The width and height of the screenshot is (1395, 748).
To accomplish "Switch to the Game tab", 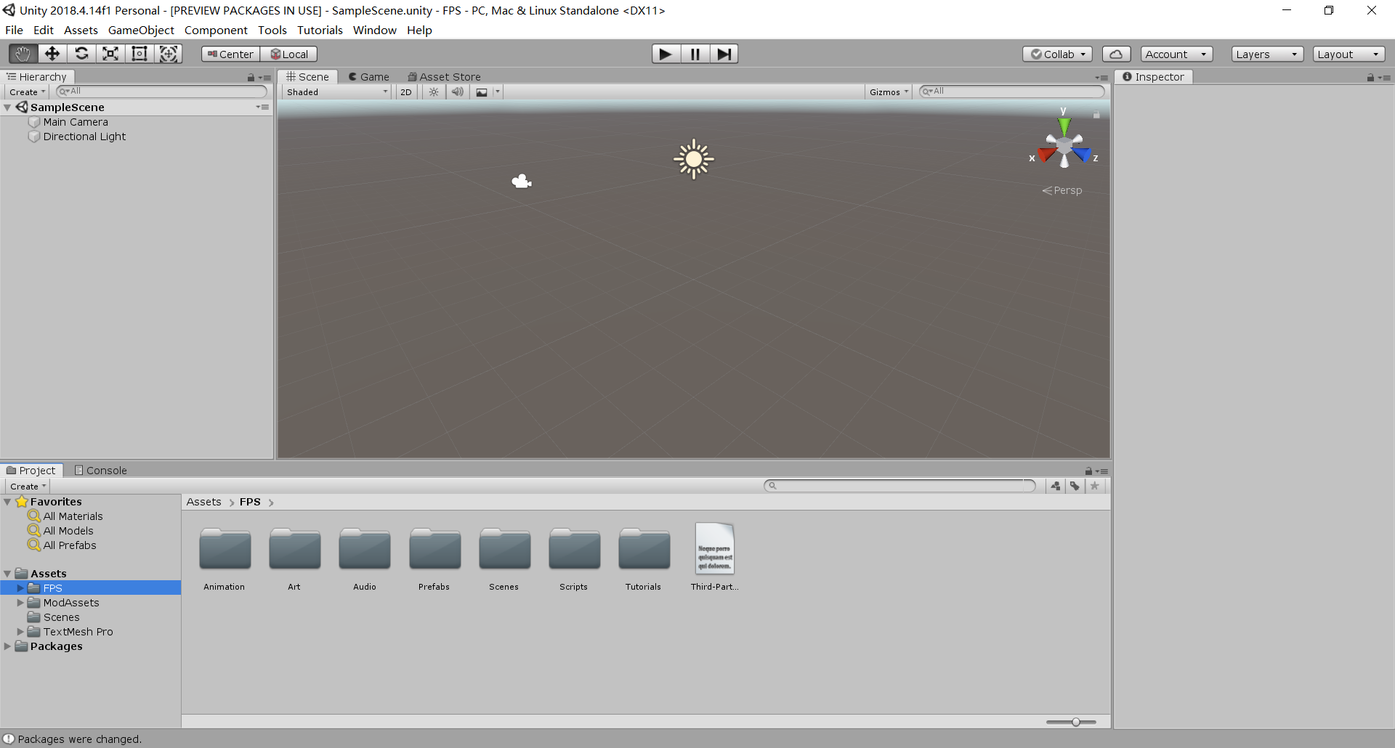I will click(x=369, y=76).
